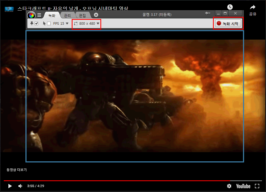The image size is (266, 192).
Task: Open the Honeycam hamburger menu
Action: [x=39, y=15]
